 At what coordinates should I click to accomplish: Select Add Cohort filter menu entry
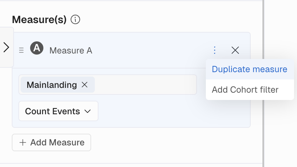(x=245, y=89)
